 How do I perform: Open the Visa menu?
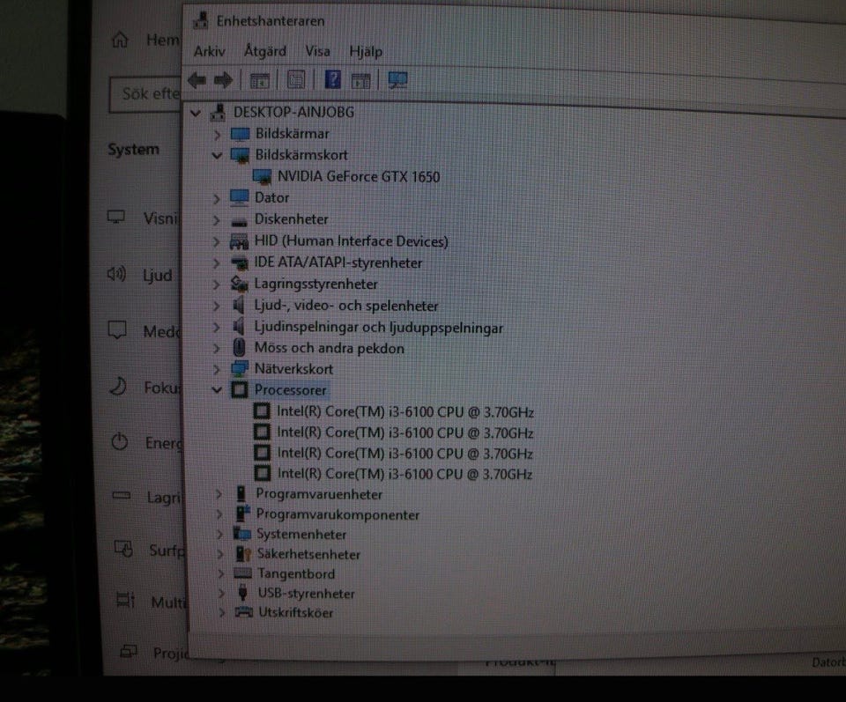tap(317, 51)
